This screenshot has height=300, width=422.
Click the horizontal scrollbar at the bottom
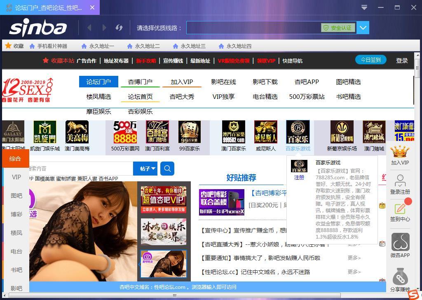175,295
